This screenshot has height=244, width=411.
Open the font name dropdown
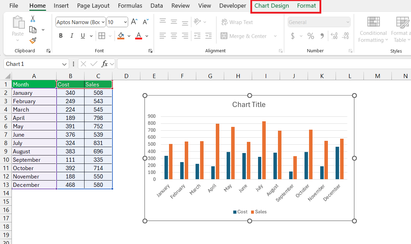point(103,22)
